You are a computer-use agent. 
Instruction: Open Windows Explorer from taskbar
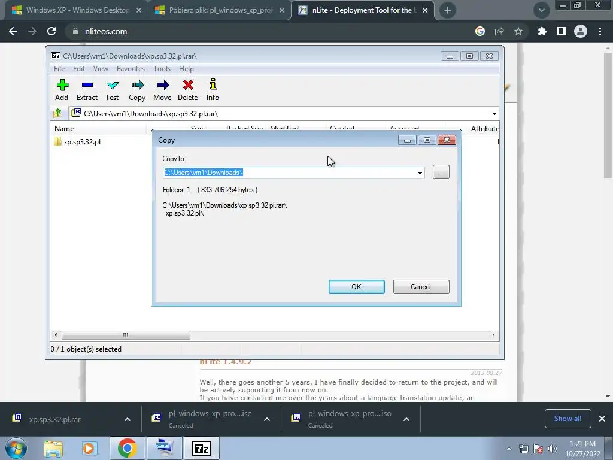pos(53,448)
